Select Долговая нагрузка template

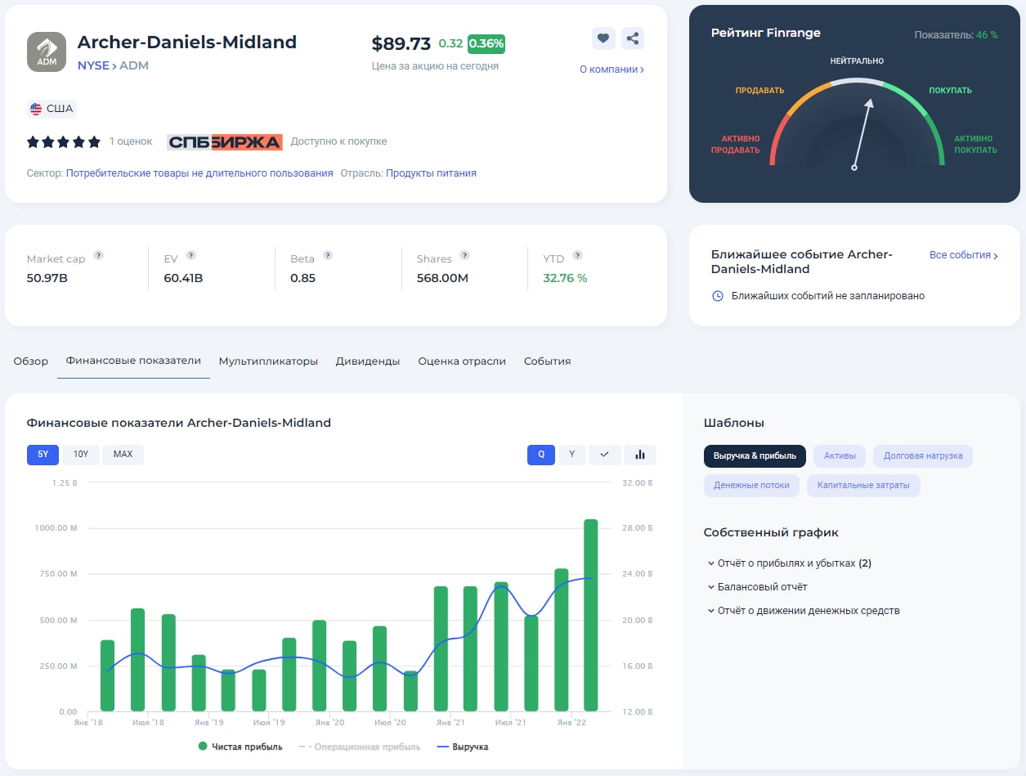click(x=923, y=455)
